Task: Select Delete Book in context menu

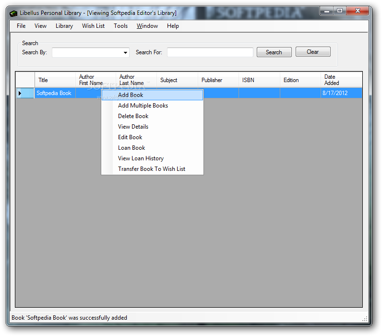Action: click(x=152, y=116)
